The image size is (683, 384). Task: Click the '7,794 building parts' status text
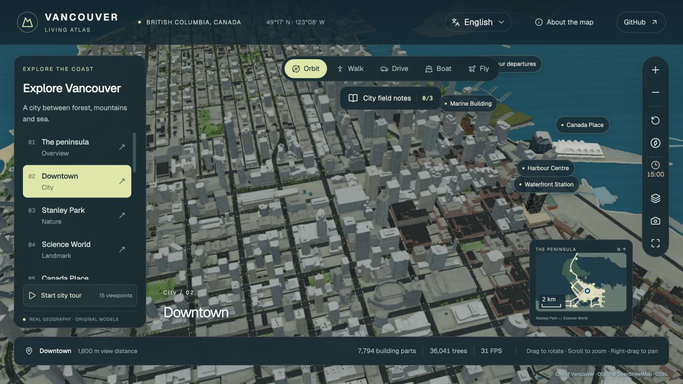point(386,351)
